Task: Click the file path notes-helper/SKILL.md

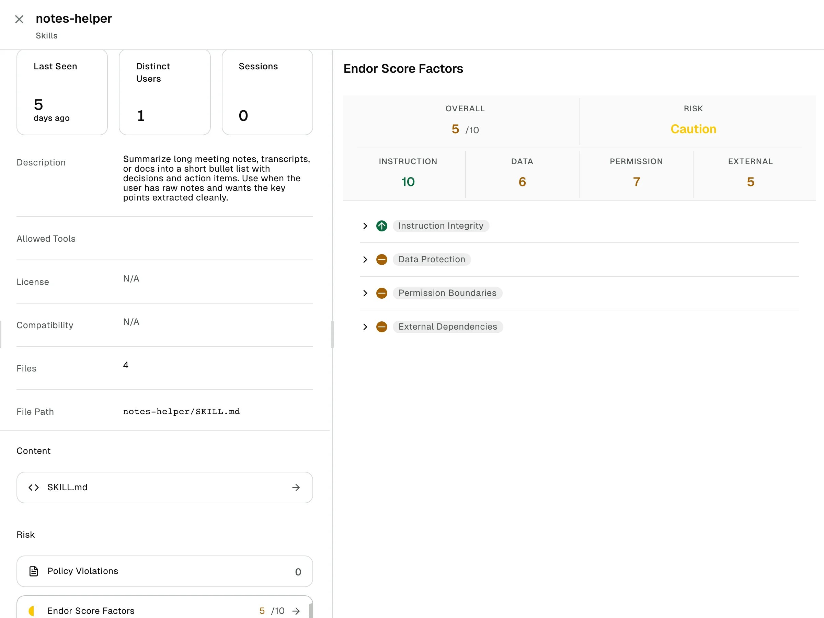Action: coord(181,412)
